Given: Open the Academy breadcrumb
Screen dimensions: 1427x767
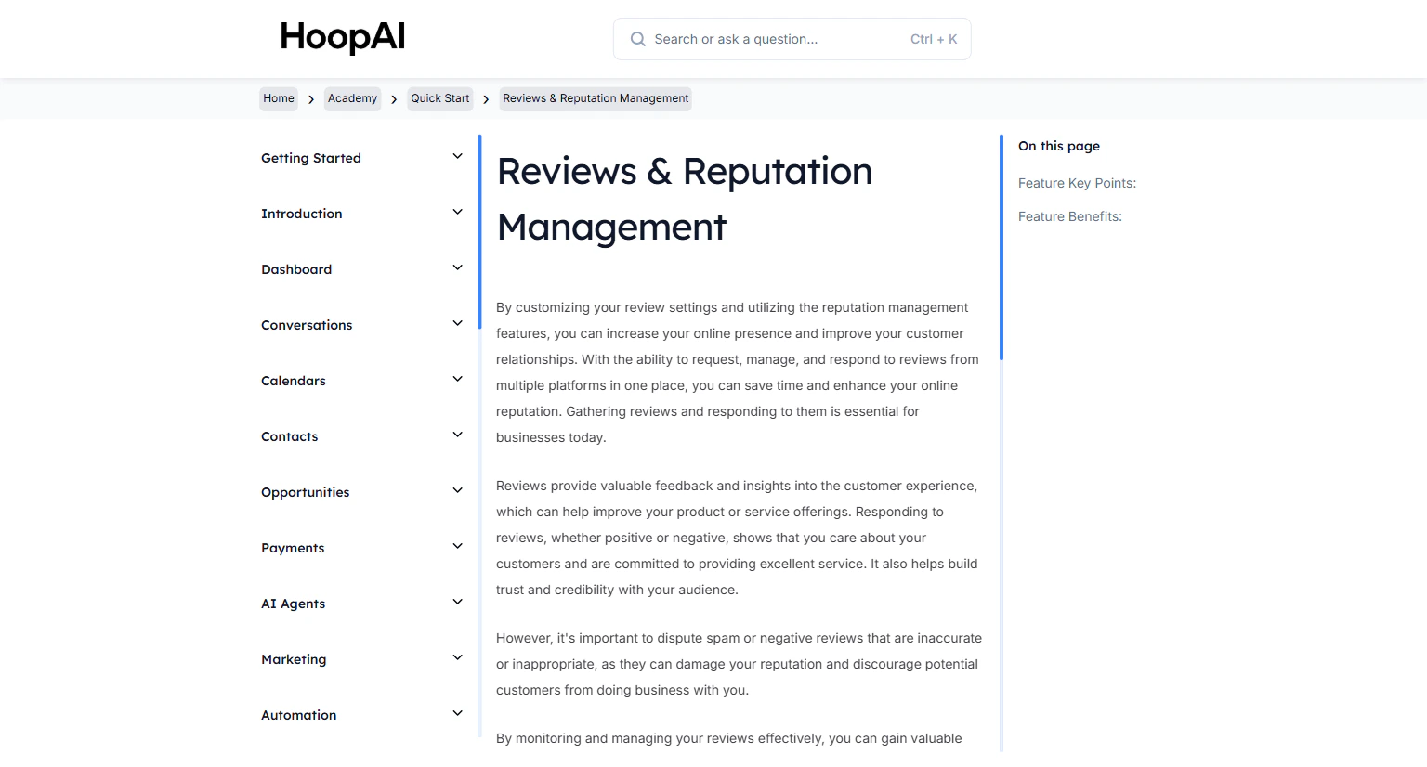Looking at the screenshot, I should pos(352,98).
